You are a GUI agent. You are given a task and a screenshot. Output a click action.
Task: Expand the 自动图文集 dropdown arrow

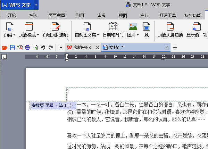[x=98, y=35]
